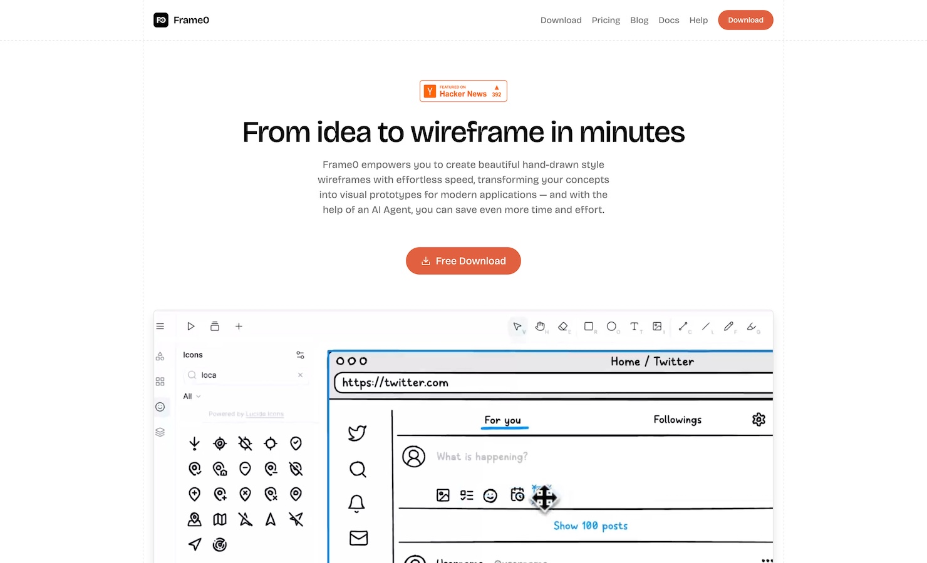Viewport: 927px width, 563px height.
Task: Expand the All category dropdown
Action: (x=192, y=396)
